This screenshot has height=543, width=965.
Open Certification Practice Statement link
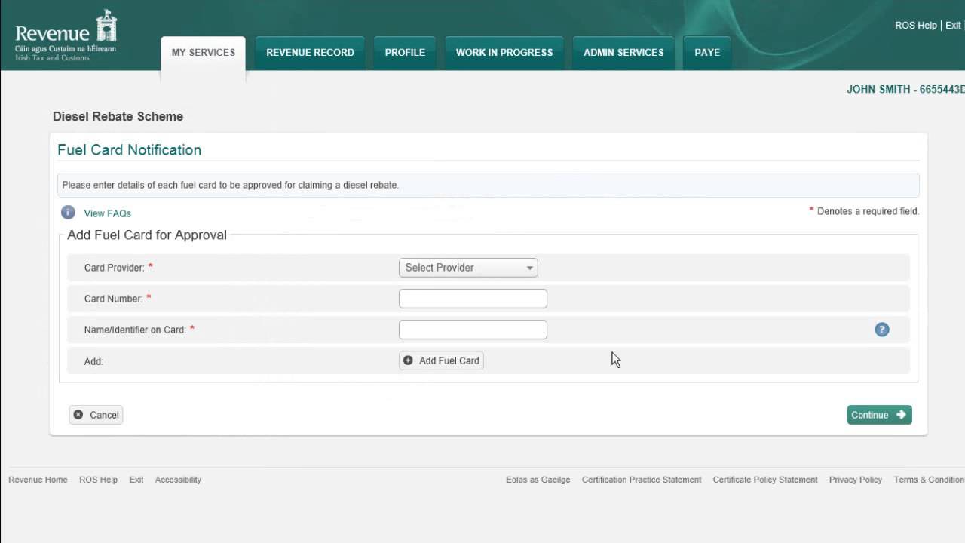tap(642, 480)
